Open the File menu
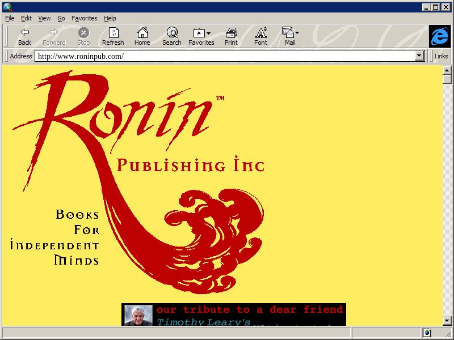Viewport: 454px width, 340px height. tap(10, 18)
